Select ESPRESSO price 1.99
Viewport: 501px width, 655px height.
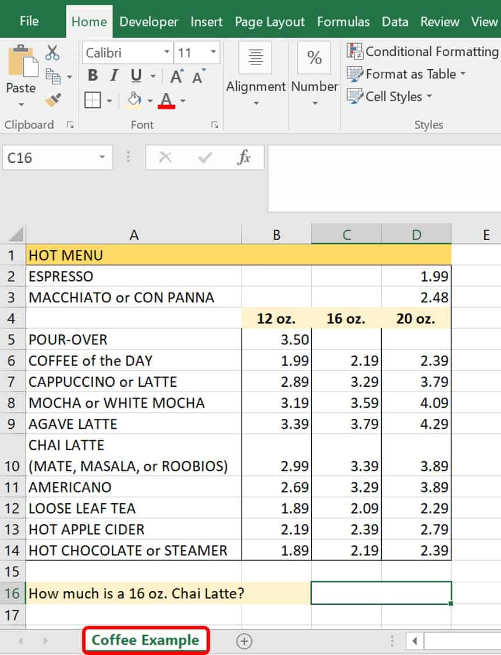pos(416,276)
